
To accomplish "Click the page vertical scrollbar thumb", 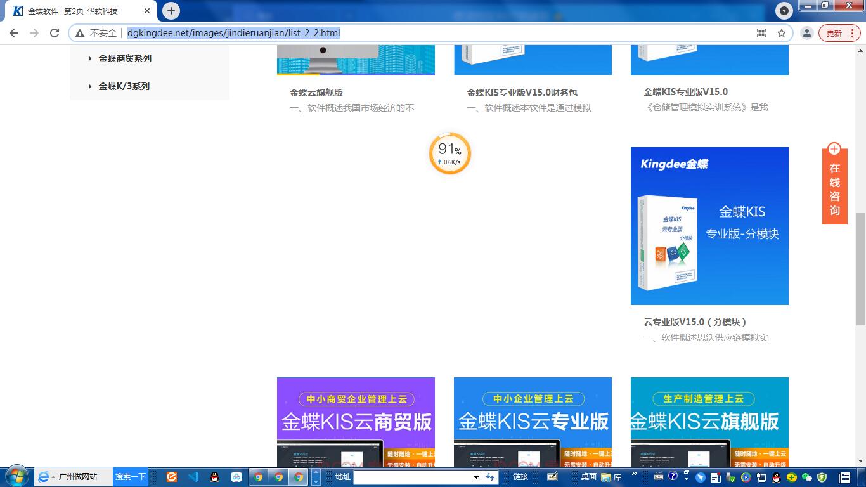I will click(x=860, y=270).
